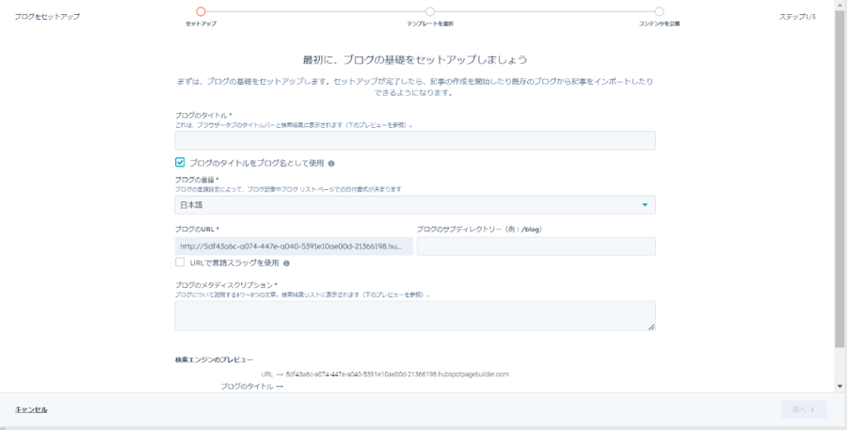The width and height of the screenshot is (847, 430).
Task: Click the キャンセル link
Action: coord(31,409)
